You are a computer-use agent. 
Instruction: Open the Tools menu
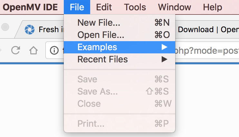point(135,7)
